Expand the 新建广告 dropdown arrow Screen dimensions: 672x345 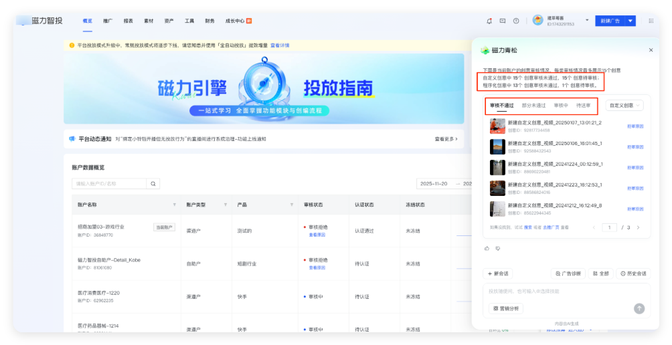pyautogui.click(x=630, y=21)
